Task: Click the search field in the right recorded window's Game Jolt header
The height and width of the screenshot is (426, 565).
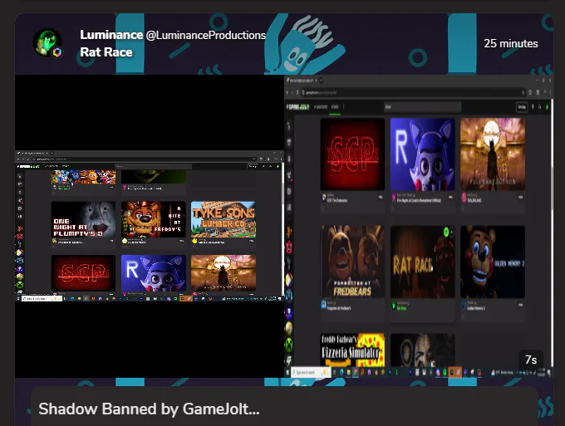Action: pyautogui.click(x=422, y=107)
